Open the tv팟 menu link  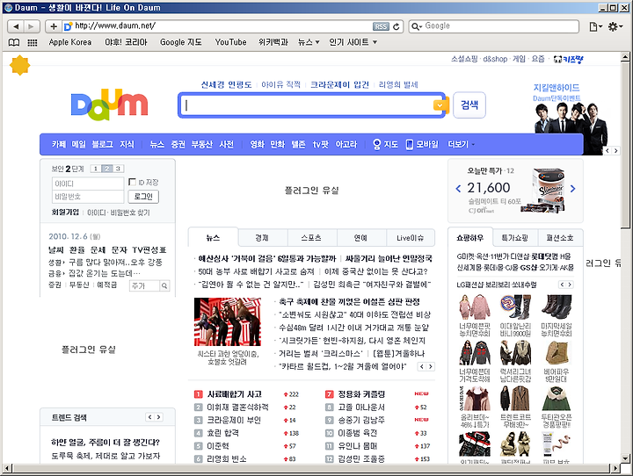(321, 144)
